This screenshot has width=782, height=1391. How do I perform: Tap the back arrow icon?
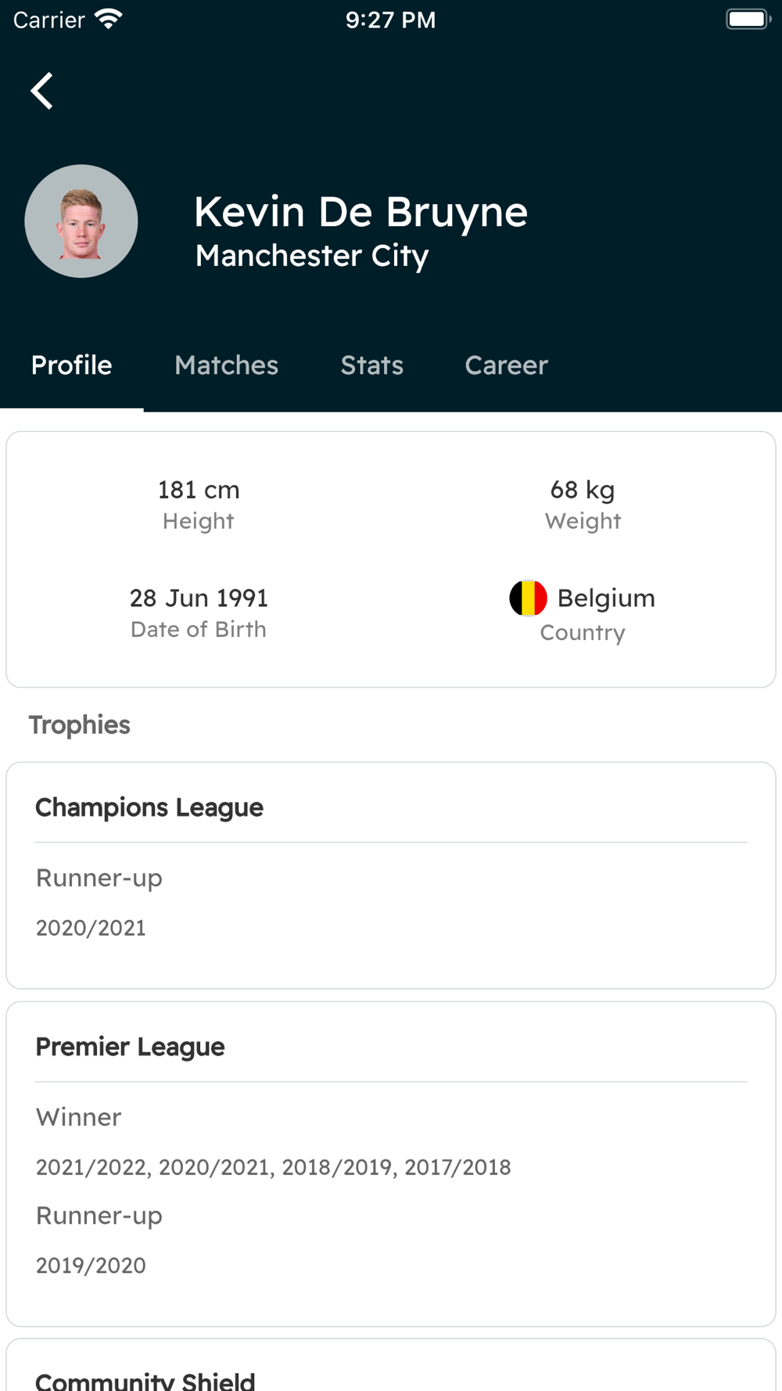tap(42, 91)
